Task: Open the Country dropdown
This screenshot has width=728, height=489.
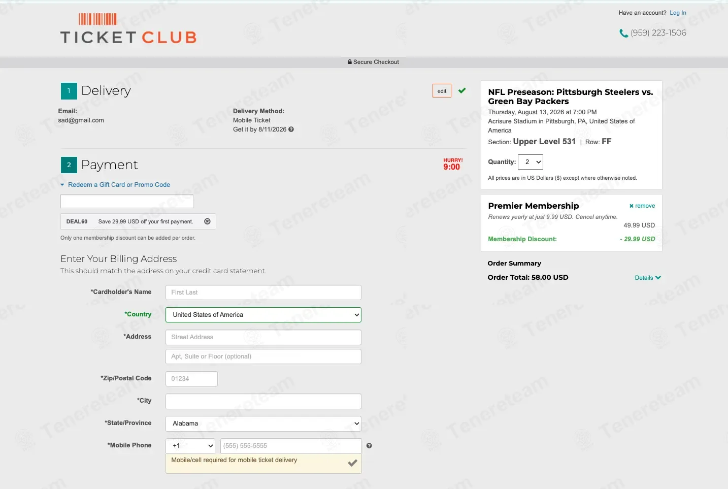Action: point(263,315)
